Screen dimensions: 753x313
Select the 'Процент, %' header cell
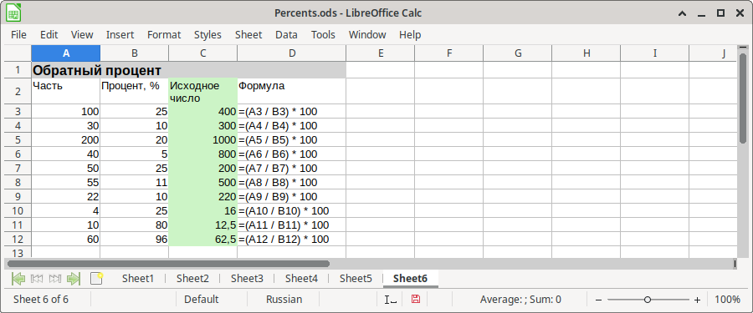click(x=135, y=91)
